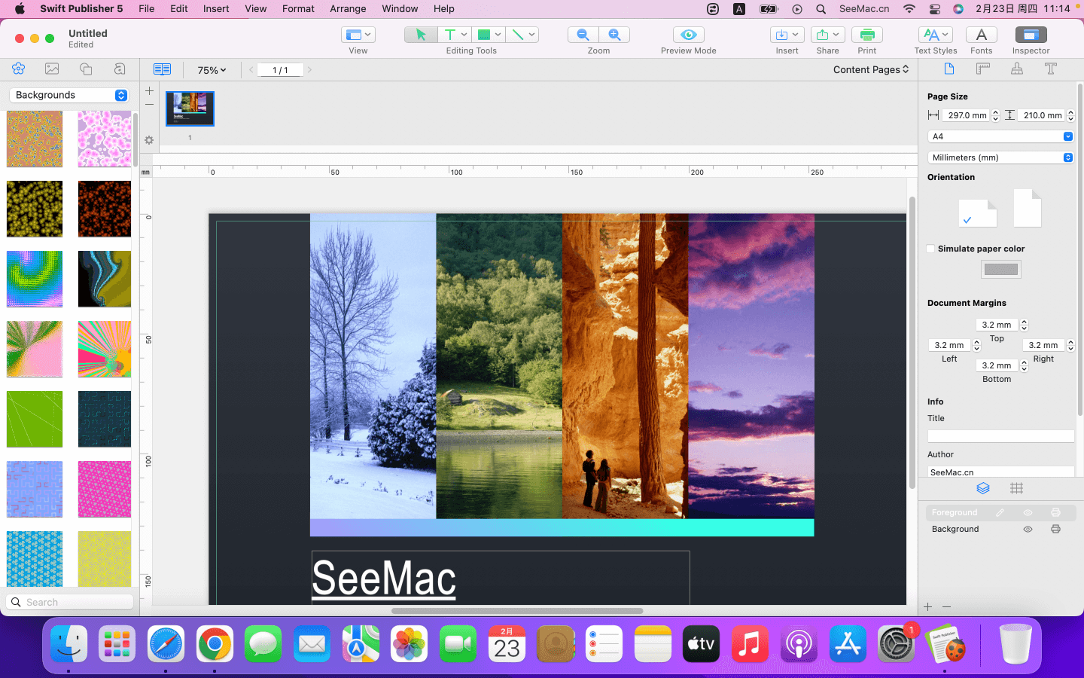
Task: Open the 75% zoom level dropdown
Action: [x=212, y=70]
